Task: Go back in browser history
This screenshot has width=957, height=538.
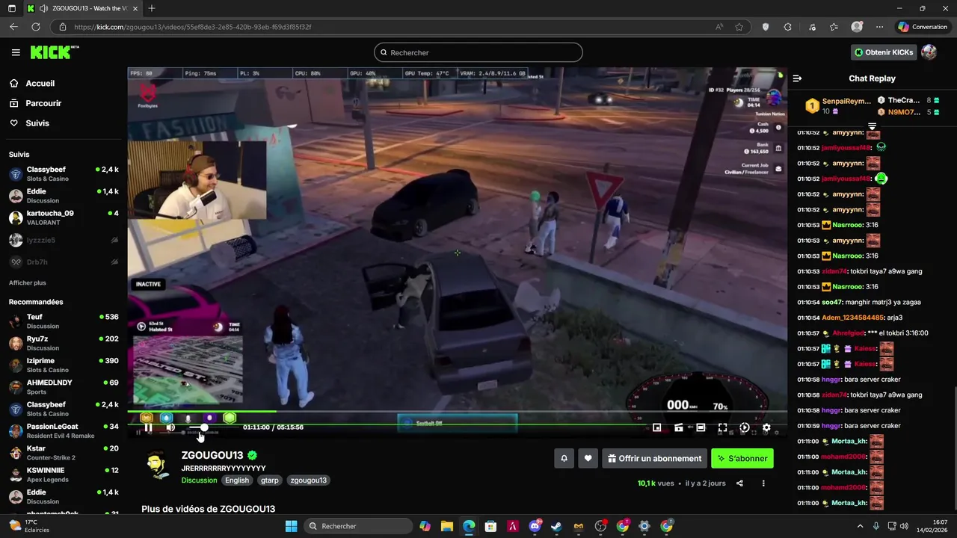Action: (x=13, y=27)
